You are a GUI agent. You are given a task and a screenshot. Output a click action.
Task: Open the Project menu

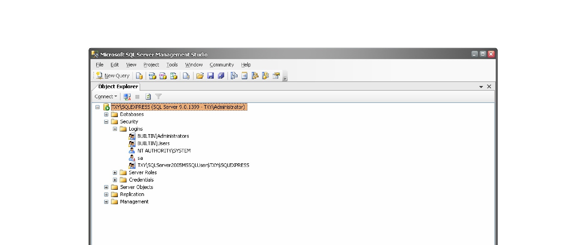click(x=151, y=65)
